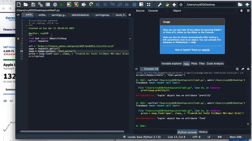This screenshot has width=252, height=141.
Task: Open a file using the folder icon
Action: 26,5
